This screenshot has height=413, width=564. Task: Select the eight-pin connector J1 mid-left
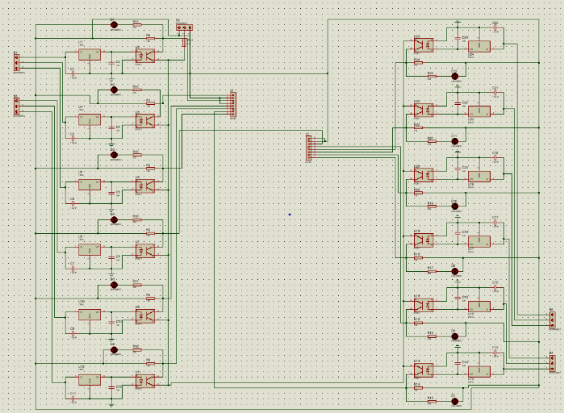[233, 105]
